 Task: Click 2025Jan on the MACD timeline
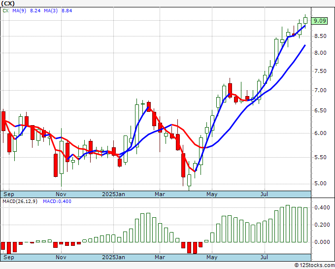tap(113, 257)
